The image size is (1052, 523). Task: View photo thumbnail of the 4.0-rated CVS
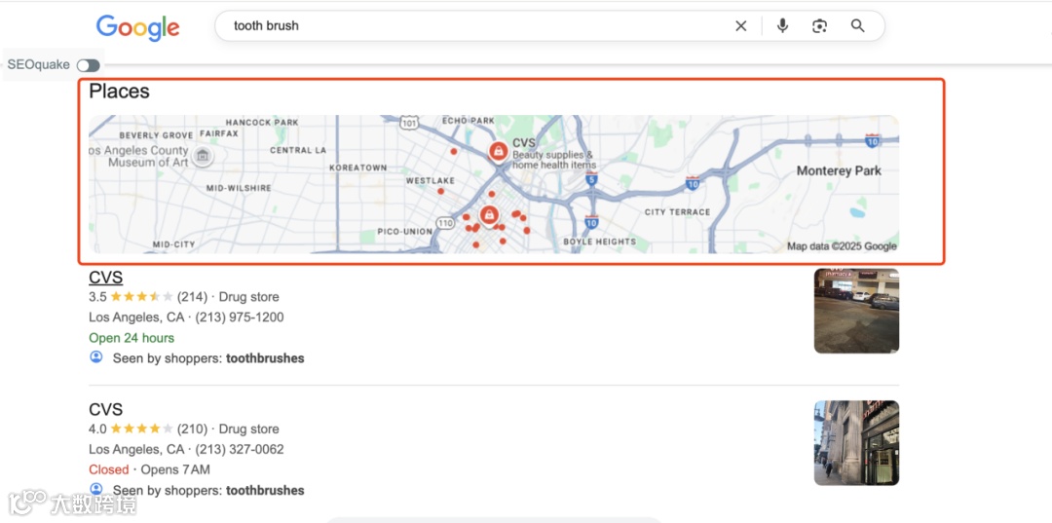pos(856,442)
